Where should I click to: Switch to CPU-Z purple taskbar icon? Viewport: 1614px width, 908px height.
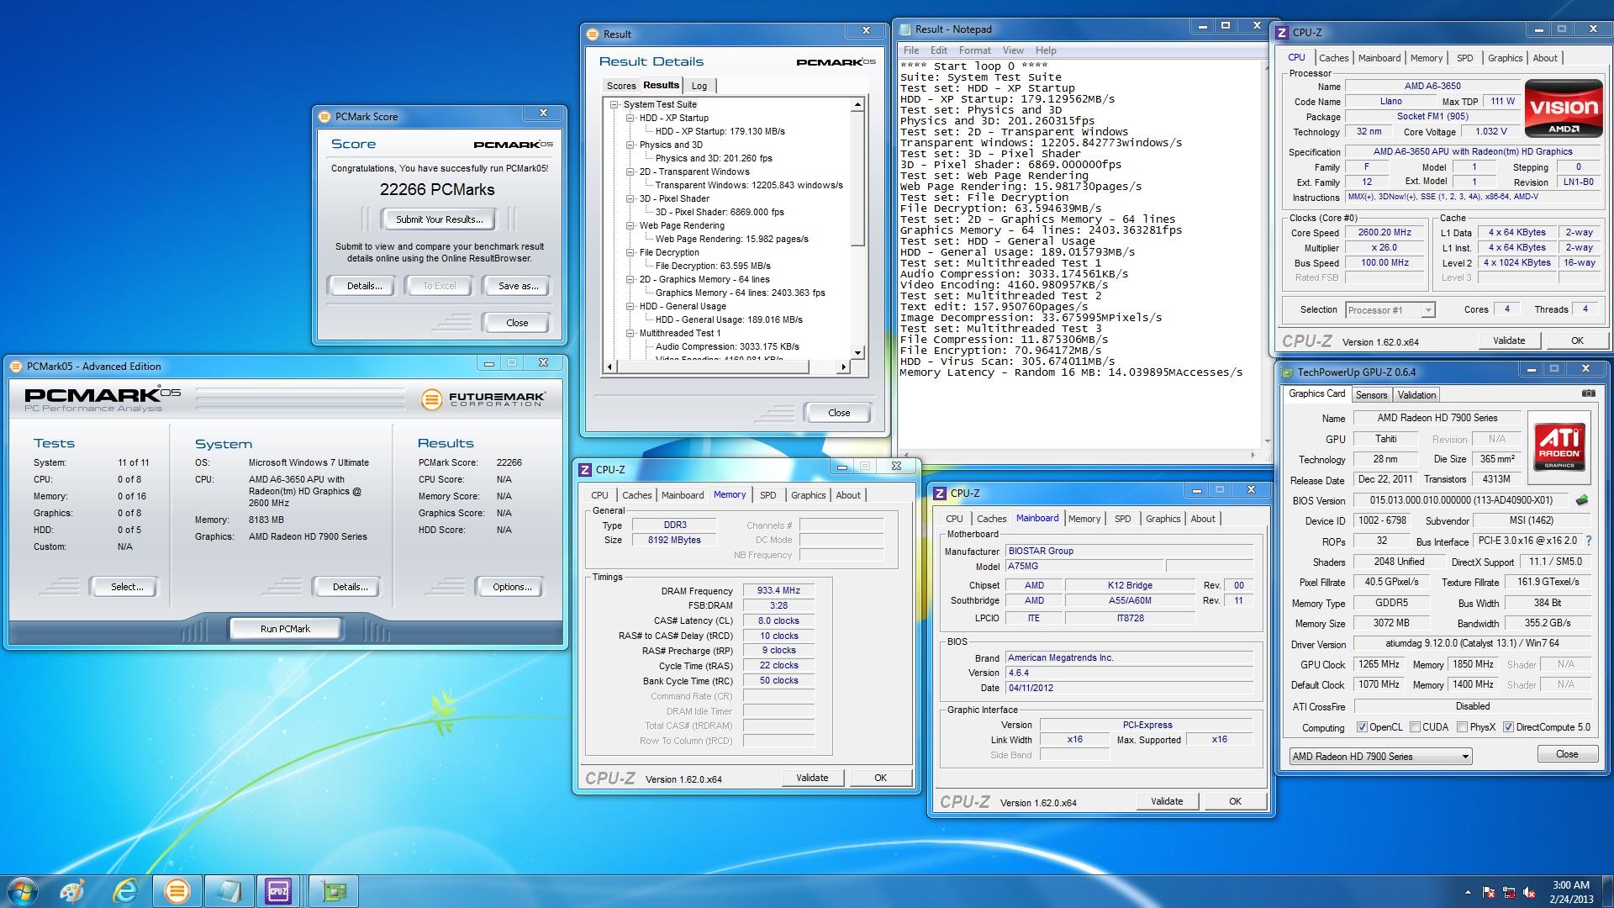point(278,891)
